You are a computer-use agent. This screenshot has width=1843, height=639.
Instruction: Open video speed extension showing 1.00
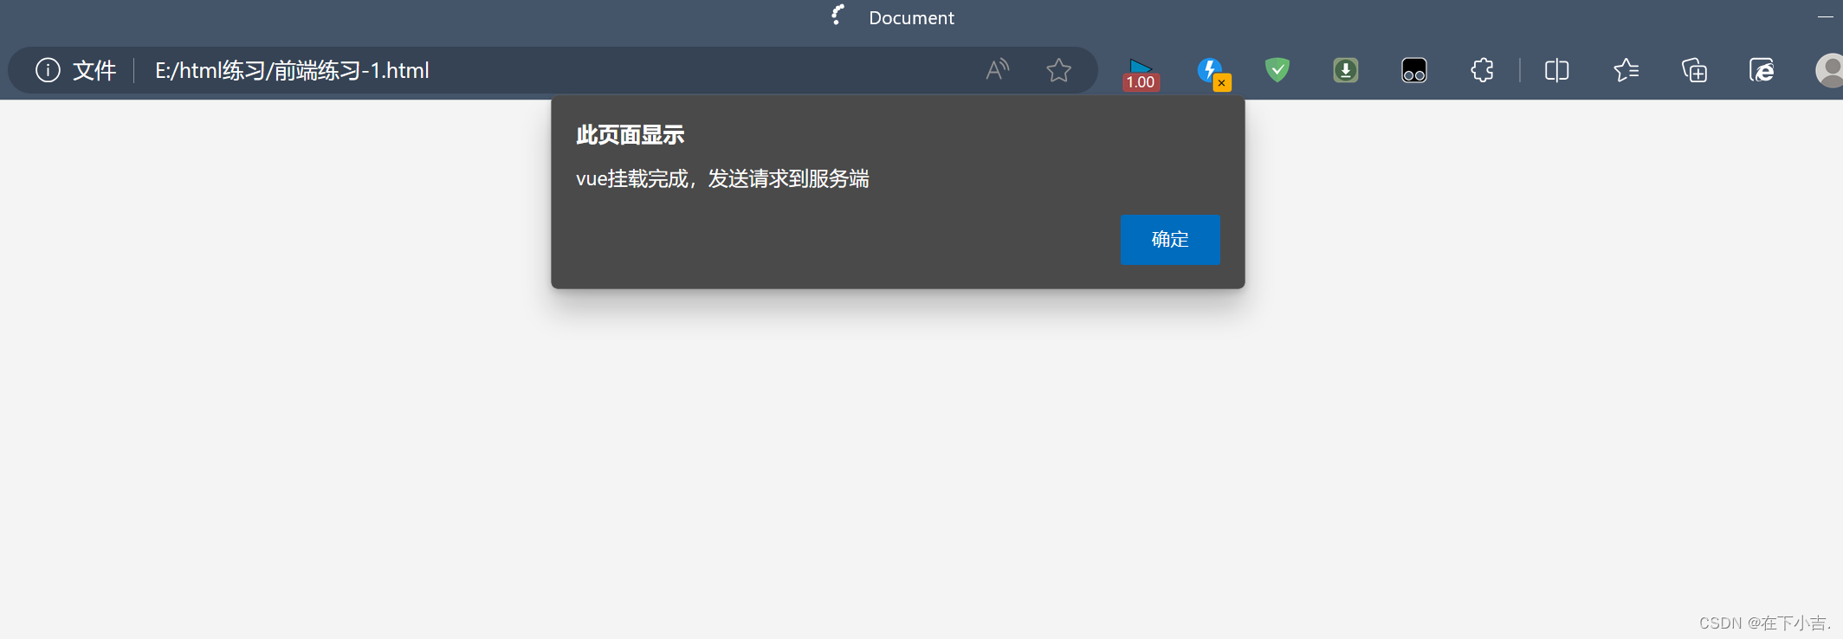pyautogui.click(x=1141, y=73)
